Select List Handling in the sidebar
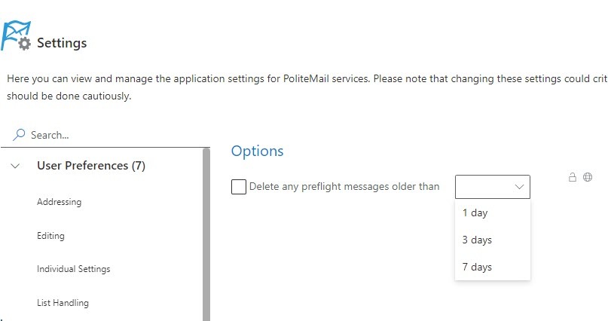Viewport: 608px width, 321px height. click(x=63, y=303)
